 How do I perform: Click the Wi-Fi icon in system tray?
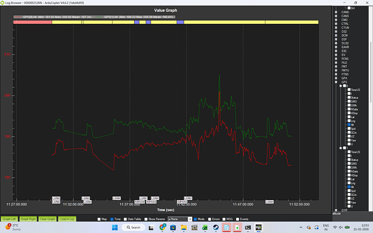(x=335, y=228)
